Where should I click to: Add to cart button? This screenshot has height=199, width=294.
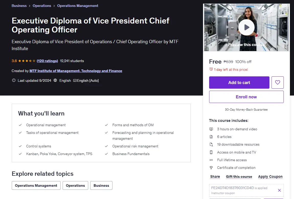tap(239, 83)
